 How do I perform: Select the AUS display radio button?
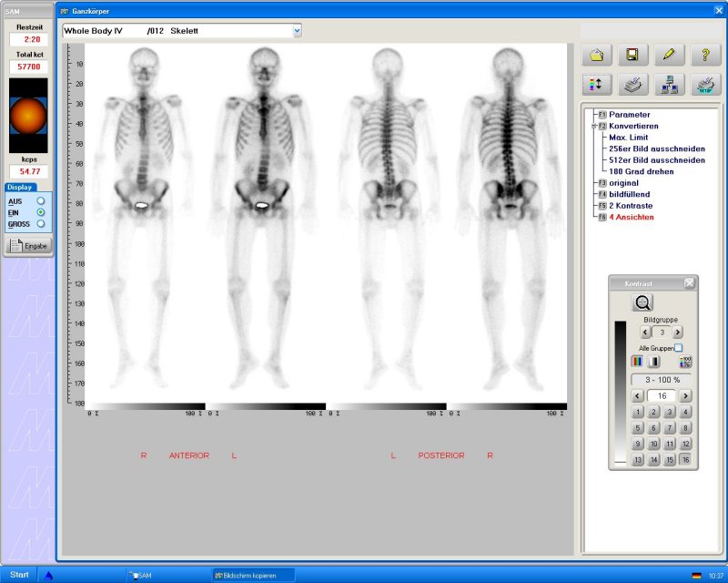(41, 200)
